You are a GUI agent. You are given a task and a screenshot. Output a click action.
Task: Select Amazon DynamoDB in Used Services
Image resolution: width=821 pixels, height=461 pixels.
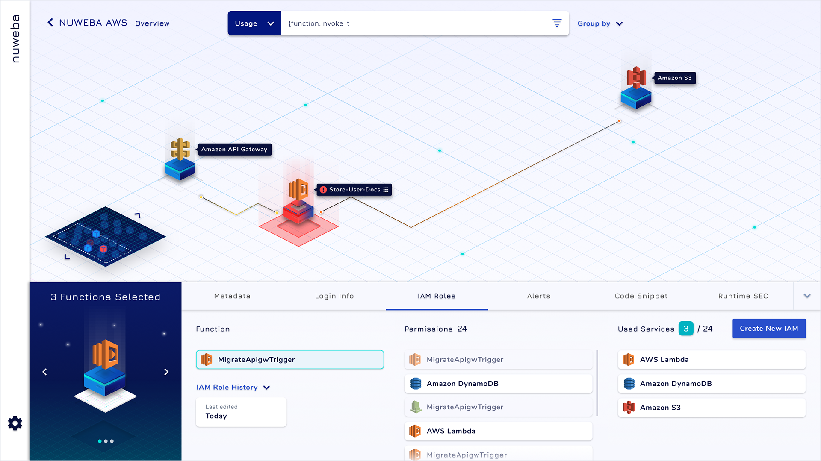(712, 383)
